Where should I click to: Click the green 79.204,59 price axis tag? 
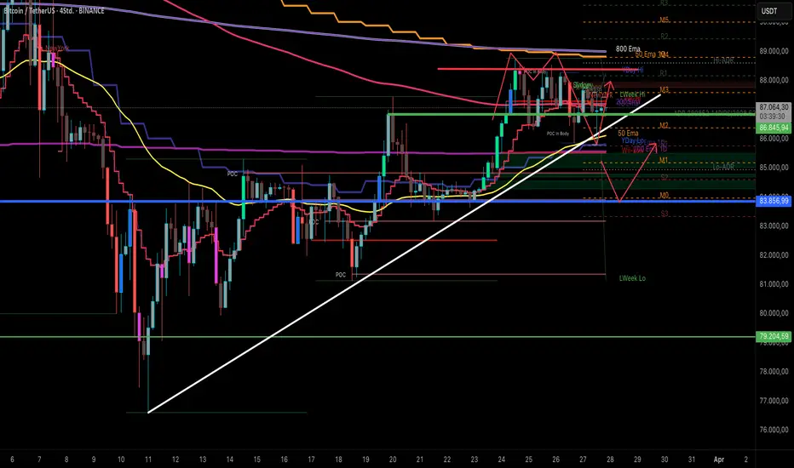tap(774, 336)
